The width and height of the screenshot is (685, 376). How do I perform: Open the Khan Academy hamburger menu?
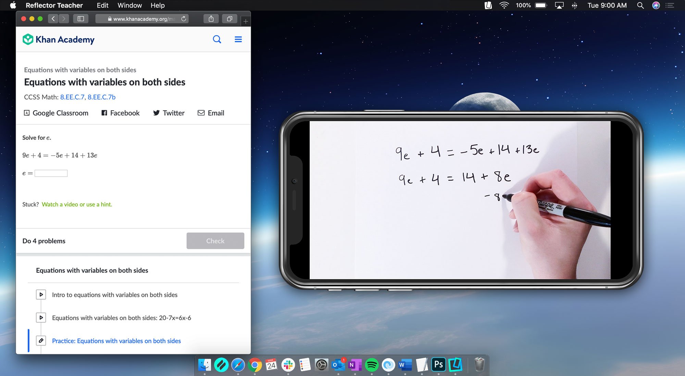238,39
